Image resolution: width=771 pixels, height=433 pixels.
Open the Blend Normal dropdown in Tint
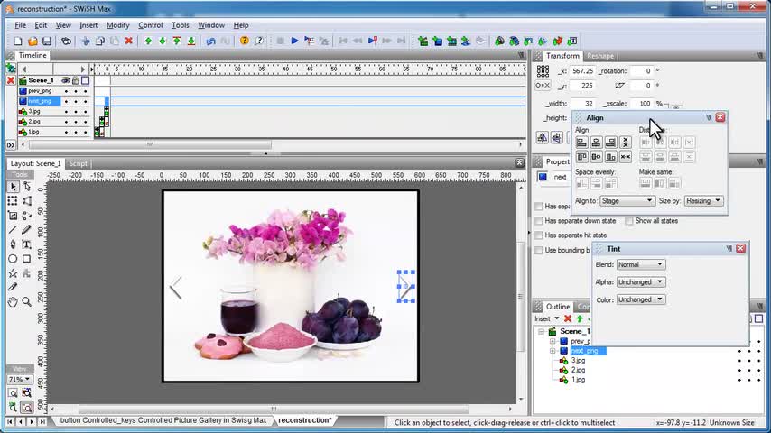click(641, 264)
